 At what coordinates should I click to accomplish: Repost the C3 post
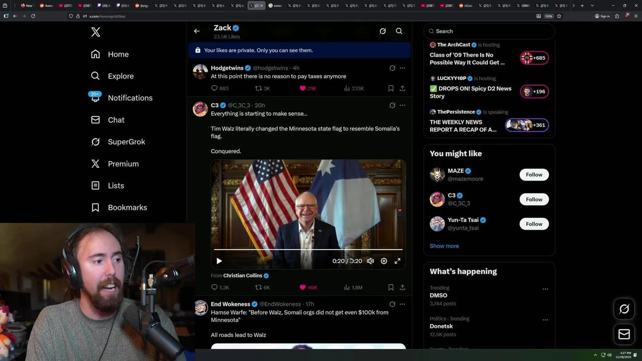coord(263,287)
